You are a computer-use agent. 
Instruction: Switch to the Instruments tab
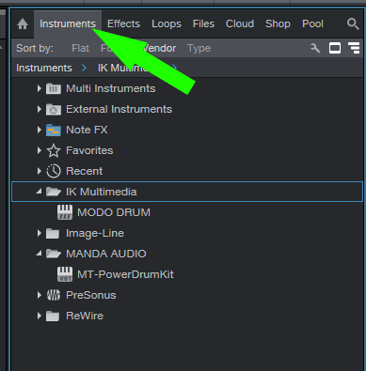[x=68, y=23]
